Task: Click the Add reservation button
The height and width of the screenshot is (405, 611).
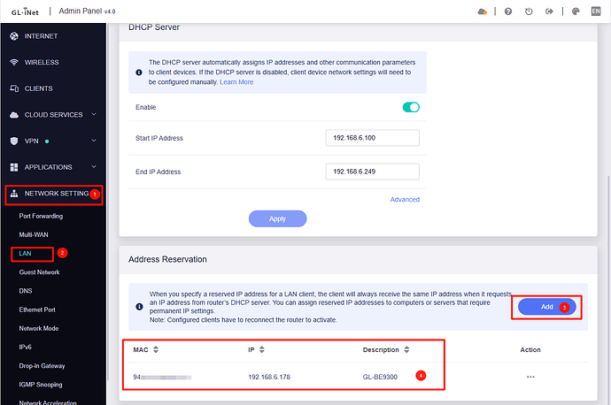Action: 546,307
